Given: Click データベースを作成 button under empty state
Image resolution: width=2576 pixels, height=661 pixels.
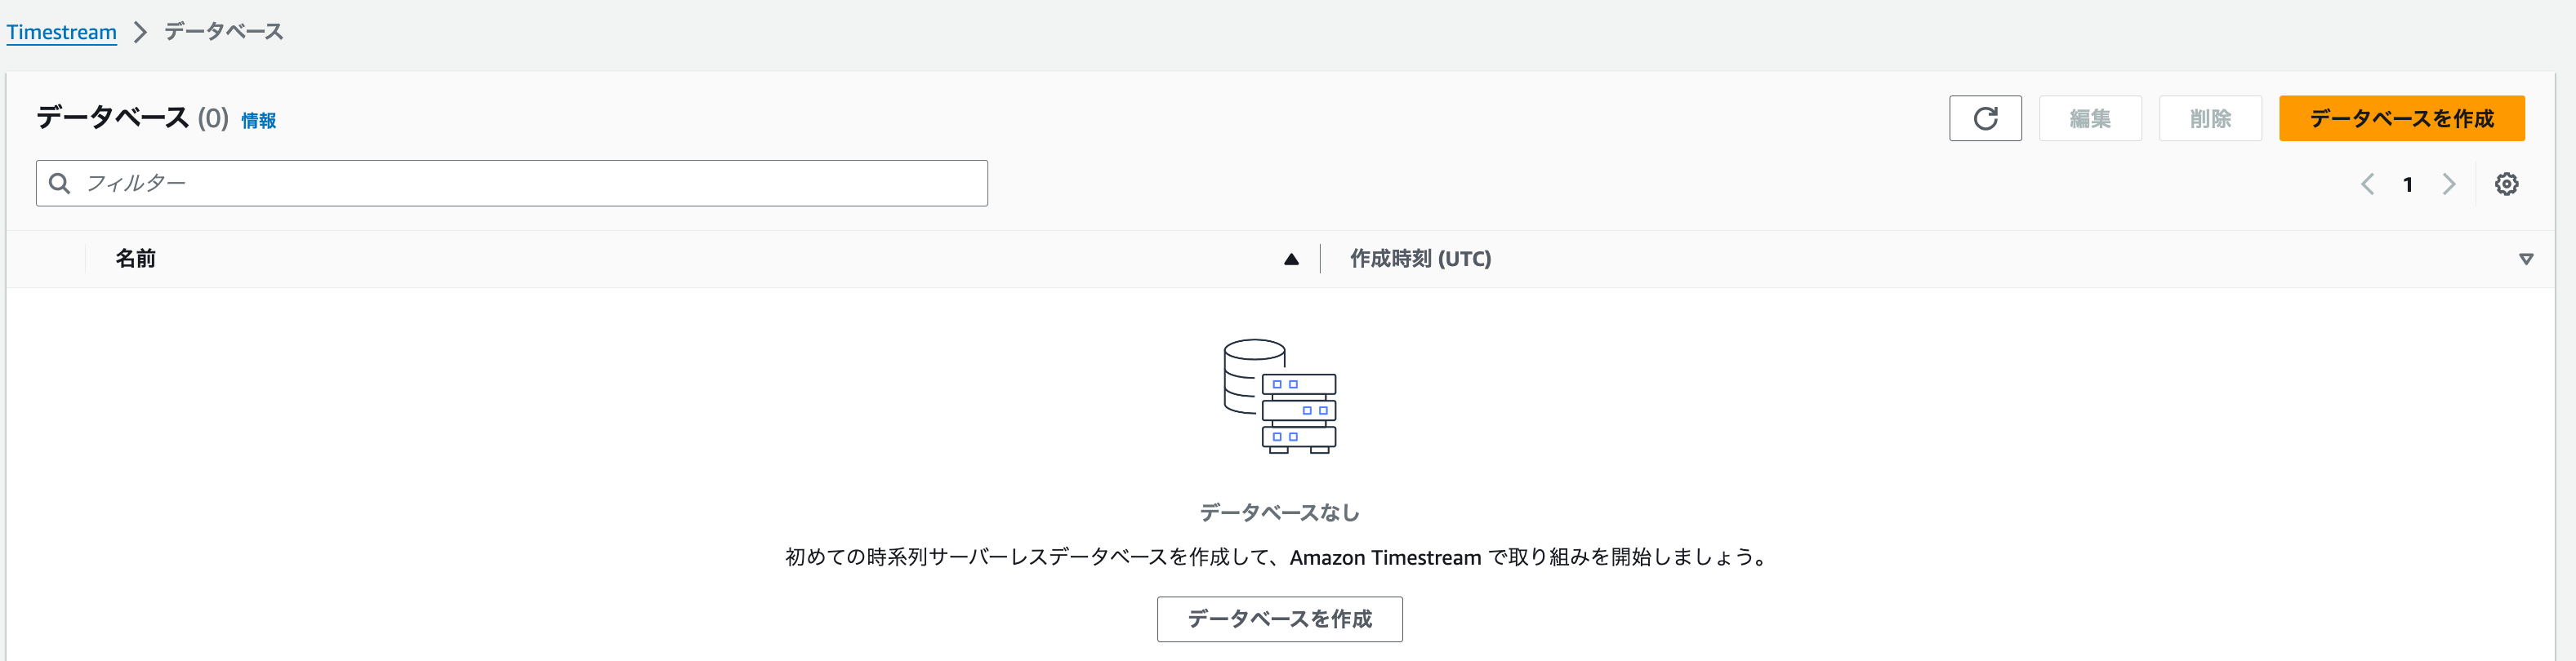Looking at the screenshot, I should point(1280,619).
